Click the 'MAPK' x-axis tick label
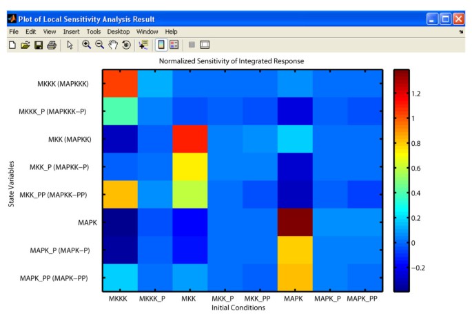472x322 pixels. 294,299
